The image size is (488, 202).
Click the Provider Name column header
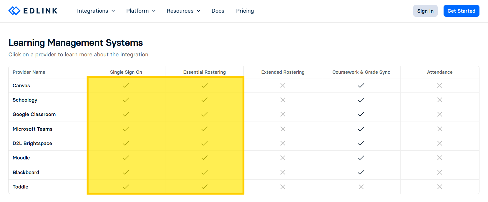pyautogui.click(x=29, y=72)
